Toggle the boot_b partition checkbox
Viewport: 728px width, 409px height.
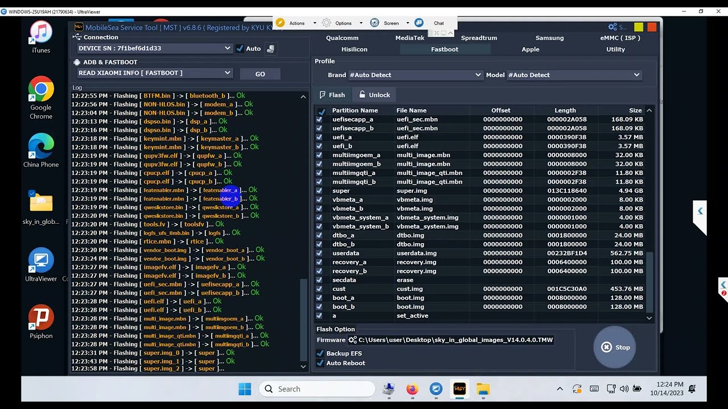click(319, 307)
